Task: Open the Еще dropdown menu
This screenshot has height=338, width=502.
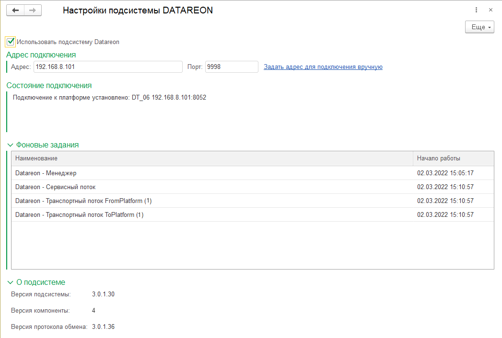Action: [479, 27]
